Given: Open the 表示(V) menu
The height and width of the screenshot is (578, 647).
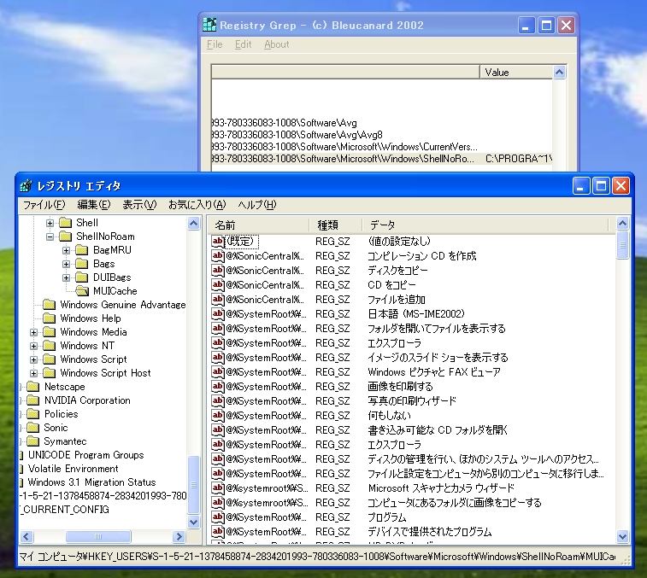Looking at the screenshot, I should click(139, 205).
